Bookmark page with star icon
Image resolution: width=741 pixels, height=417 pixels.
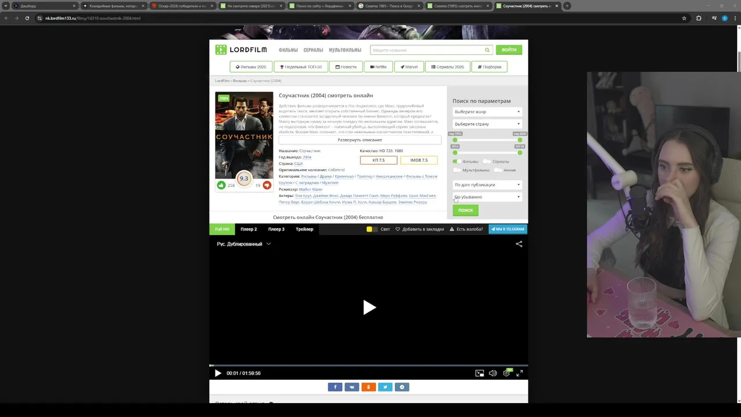684,18
